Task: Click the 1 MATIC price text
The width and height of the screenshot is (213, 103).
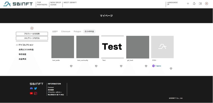Action: pos(158,66)
